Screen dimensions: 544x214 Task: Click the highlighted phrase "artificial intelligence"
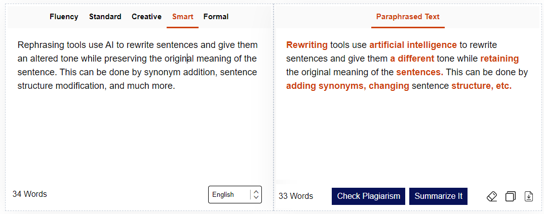click(x=413, y=45)
